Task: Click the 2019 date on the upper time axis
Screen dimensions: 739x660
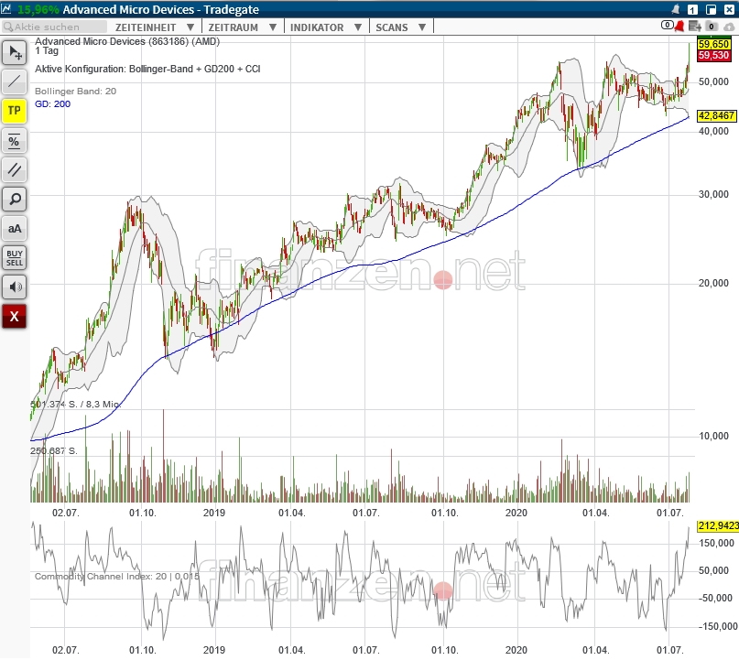Action: [214, 513]
